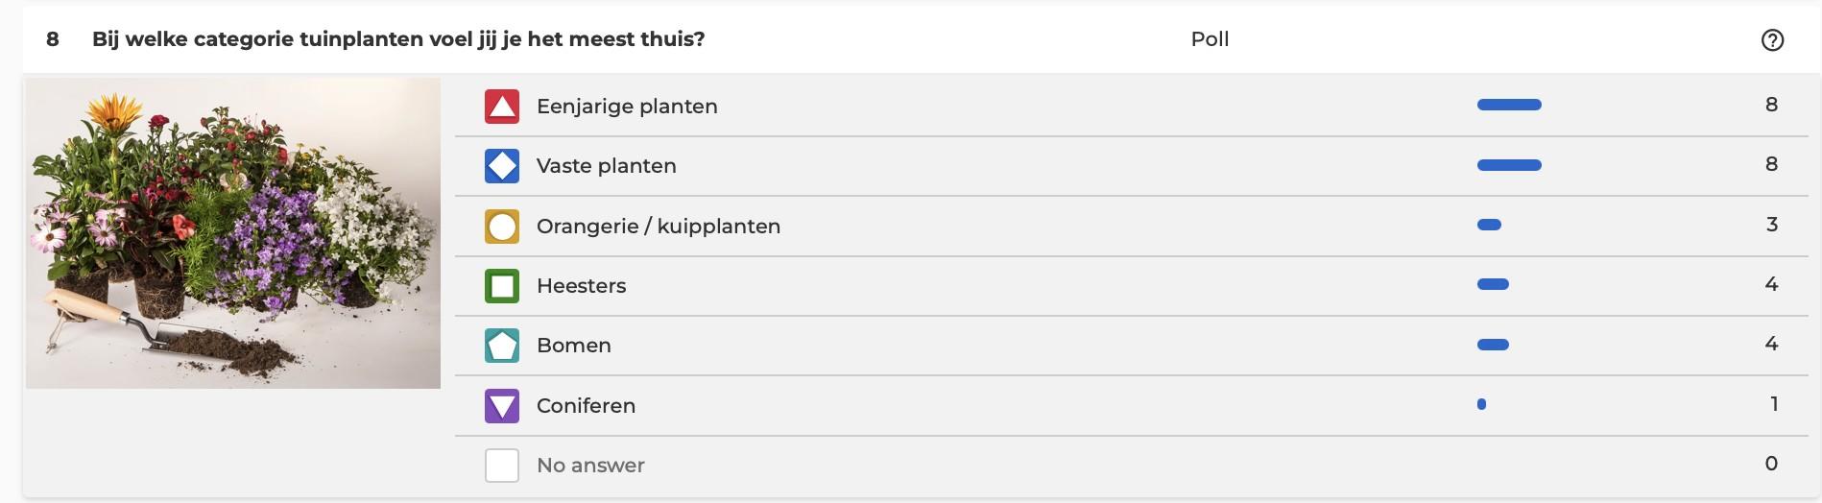Click the Coniferen answer text

tap(586, 406)
